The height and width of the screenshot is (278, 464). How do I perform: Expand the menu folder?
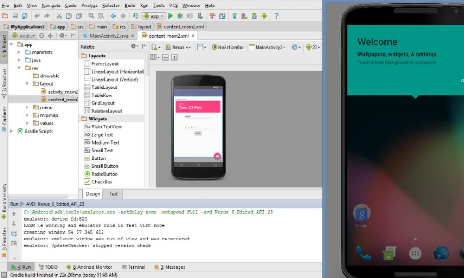pyautogui.click(x=27, y=107)
